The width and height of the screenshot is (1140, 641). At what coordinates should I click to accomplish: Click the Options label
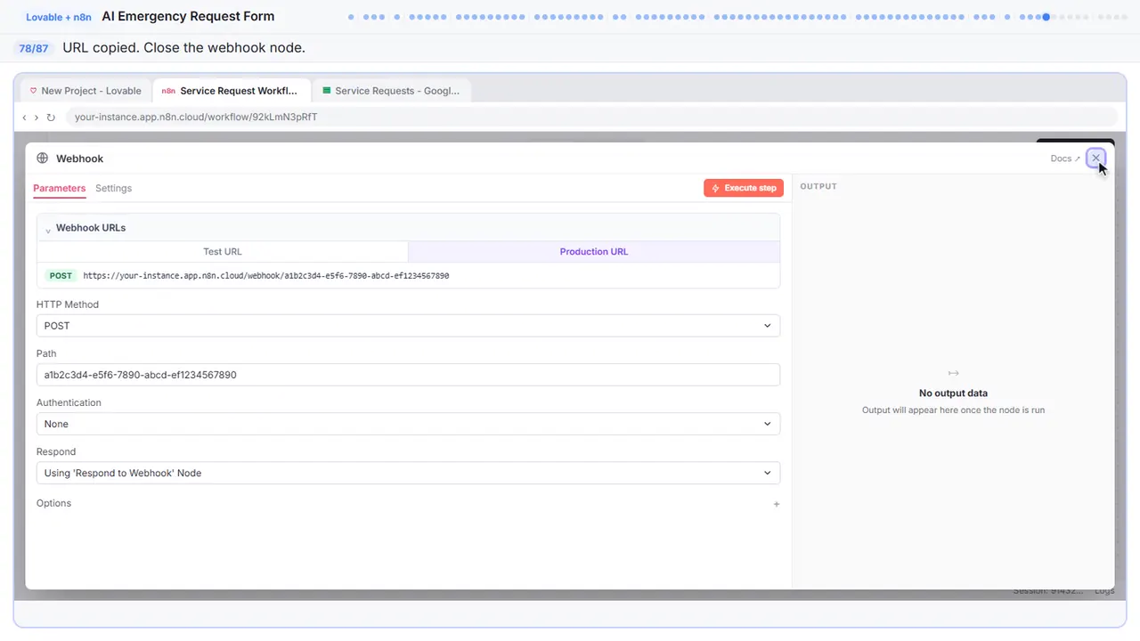pyautogui.click(x=53, y=503)
